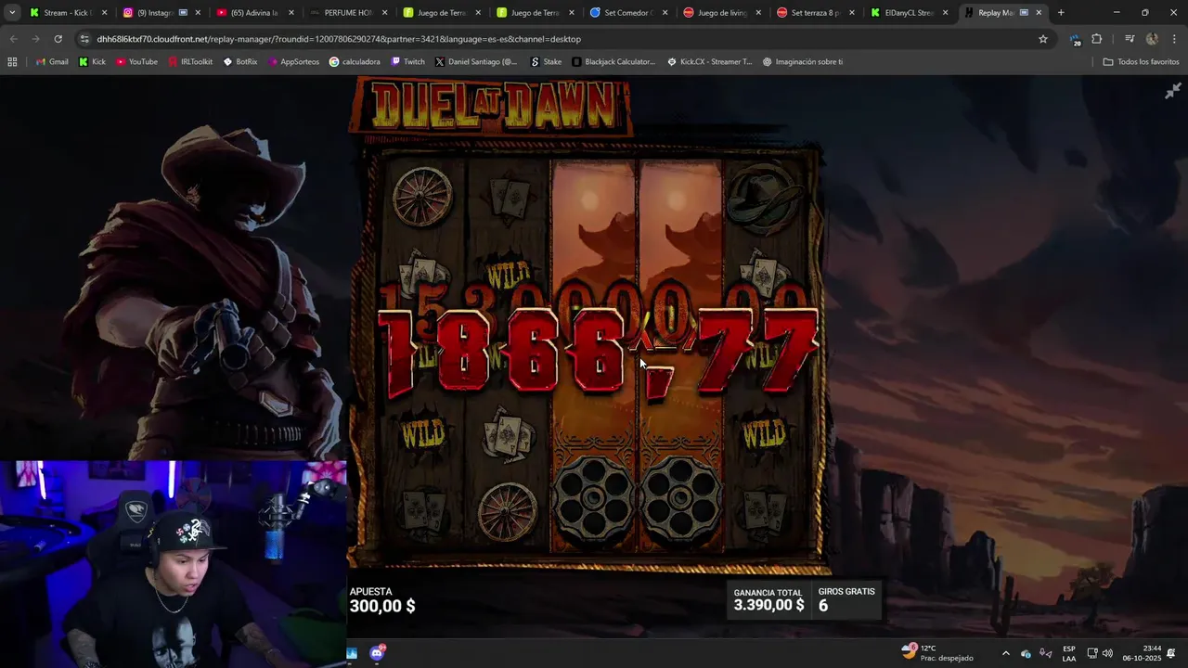The width and height of the screenshot is (1188, 668).
Task: Open the media controls toolbar icon
Action: pos(1130,39)
